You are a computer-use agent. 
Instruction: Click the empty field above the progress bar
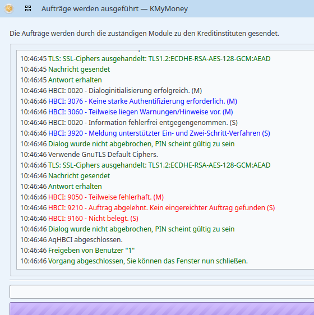161,291
